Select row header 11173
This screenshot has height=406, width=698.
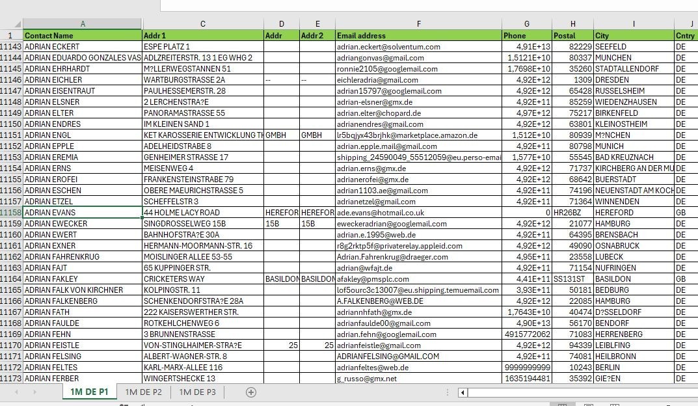(11, 379)
